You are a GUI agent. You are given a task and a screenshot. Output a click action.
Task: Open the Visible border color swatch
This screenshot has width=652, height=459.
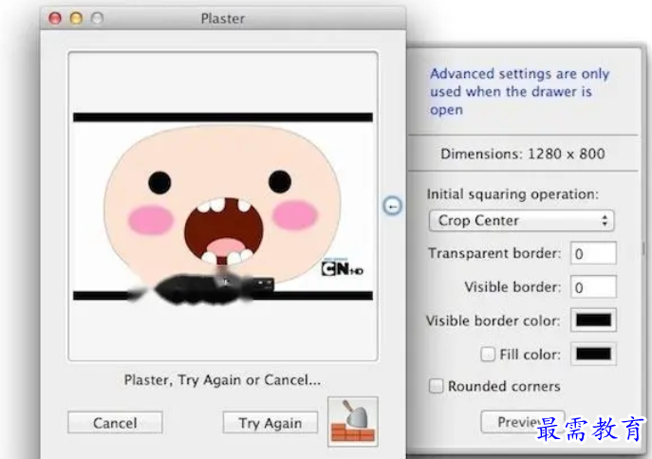593,320
